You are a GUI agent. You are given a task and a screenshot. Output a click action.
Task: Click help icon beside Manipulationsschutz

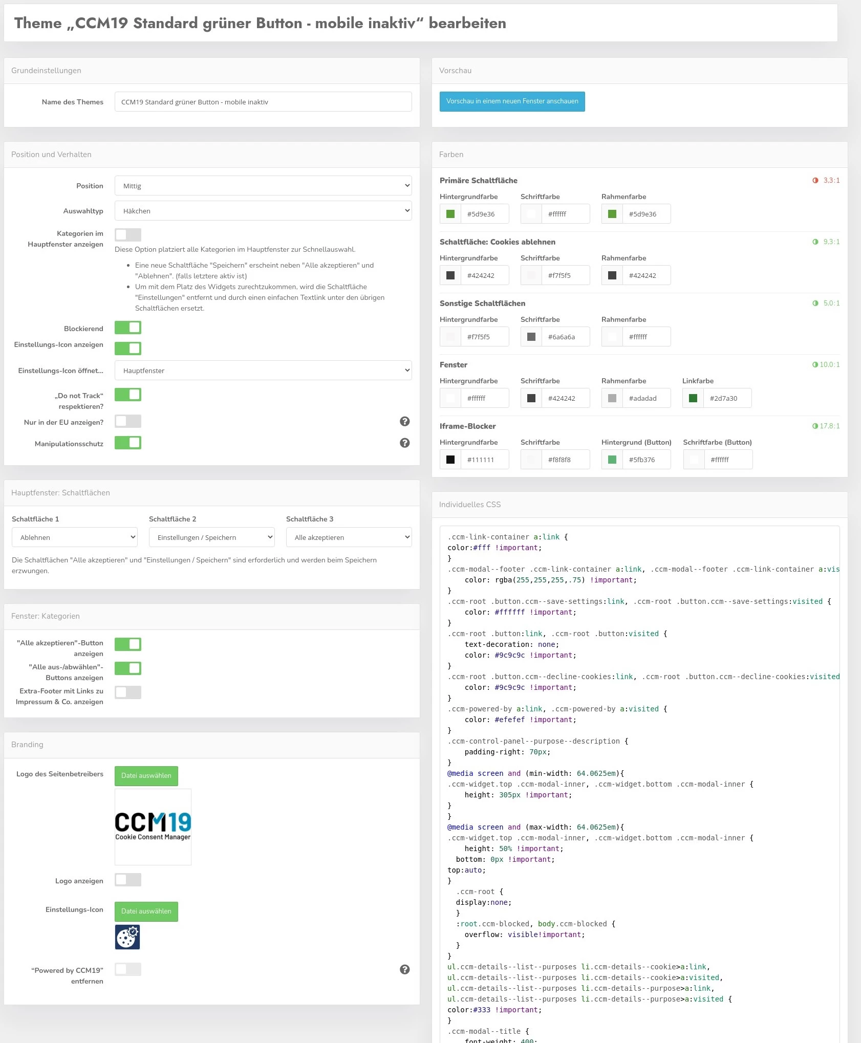pyautogui.click(x=404, y=443)
